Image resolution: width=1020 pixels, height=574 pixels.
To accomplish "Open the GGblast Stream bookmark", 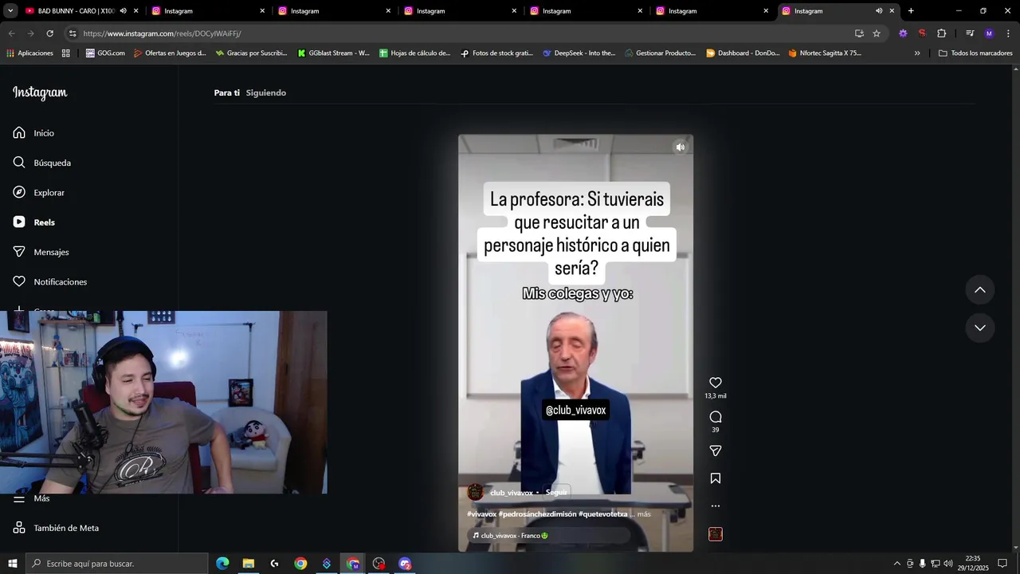I will (x=333, y=53).
